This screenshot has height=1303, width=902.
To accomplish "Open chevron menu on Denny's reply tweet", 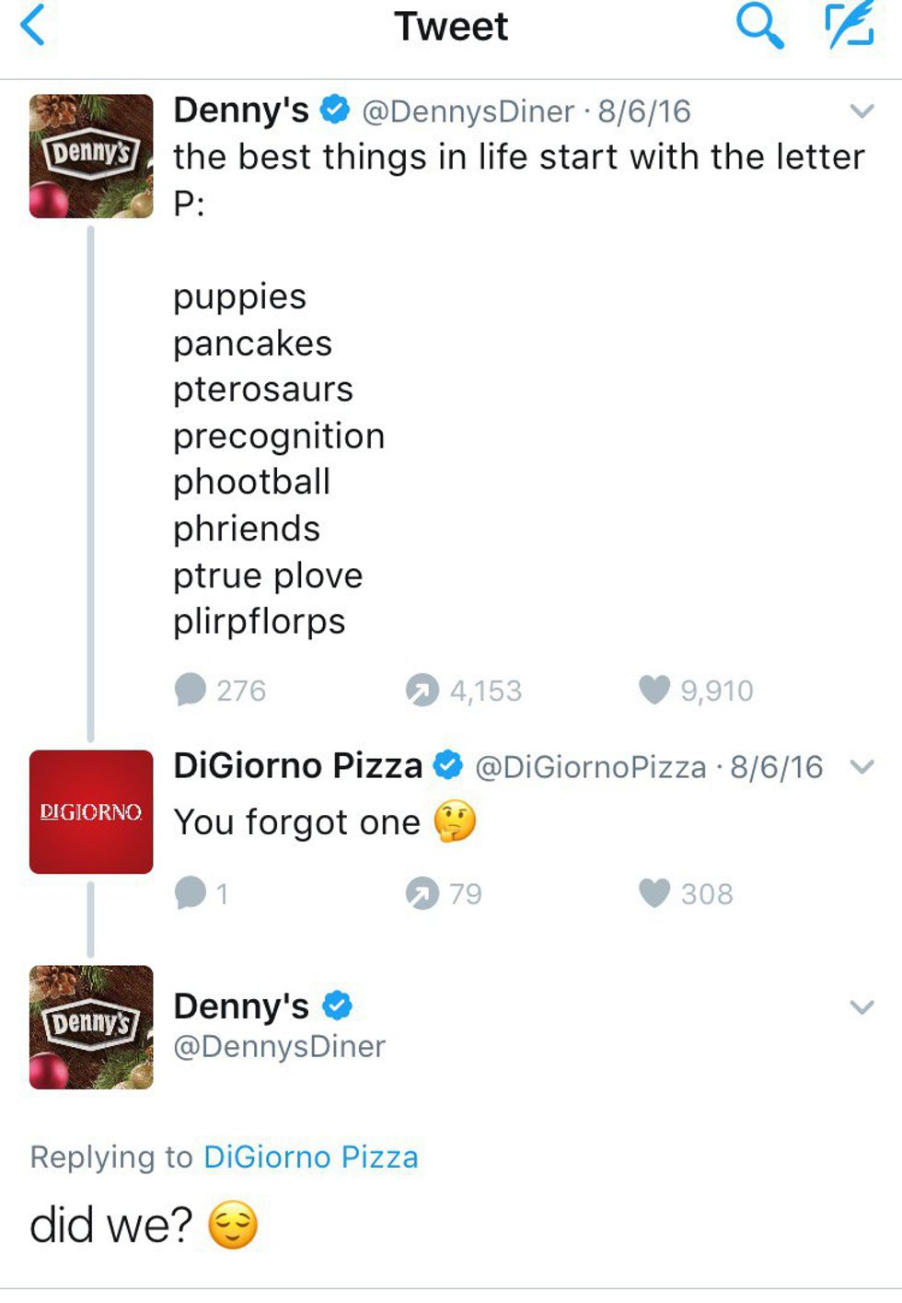I will tap(862, 1006).
